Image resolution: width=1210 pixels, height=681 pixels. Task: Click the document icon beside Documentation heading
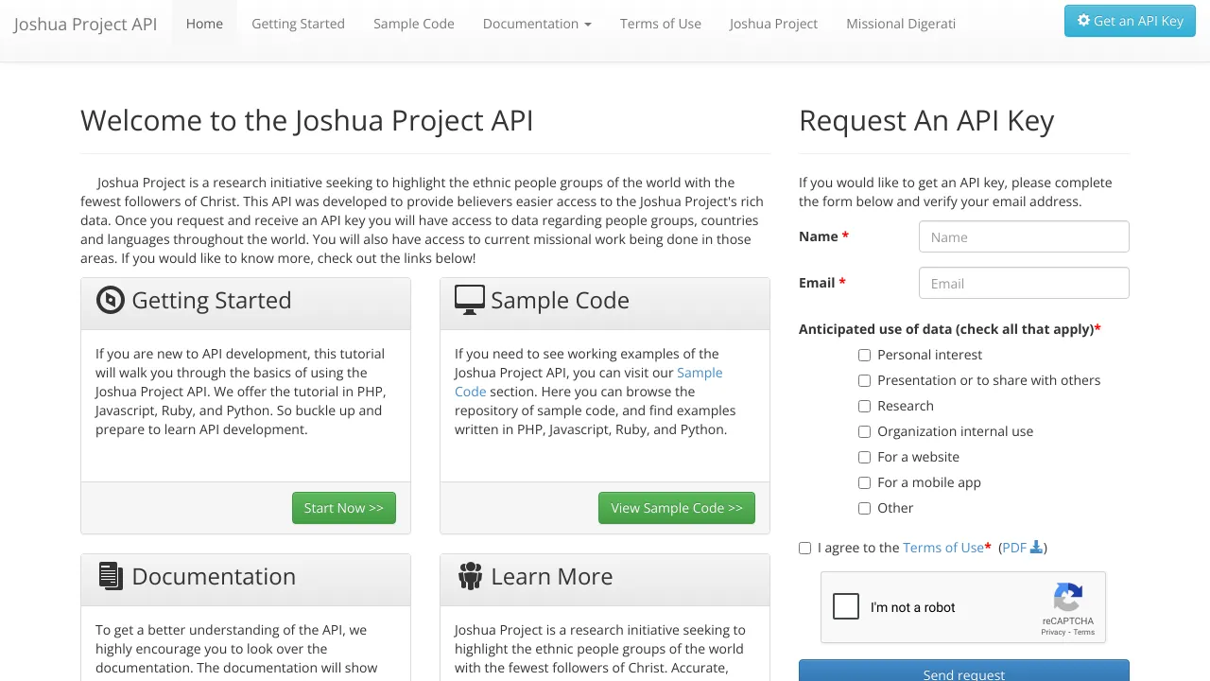pyautogui.click(x=111, y=576)
